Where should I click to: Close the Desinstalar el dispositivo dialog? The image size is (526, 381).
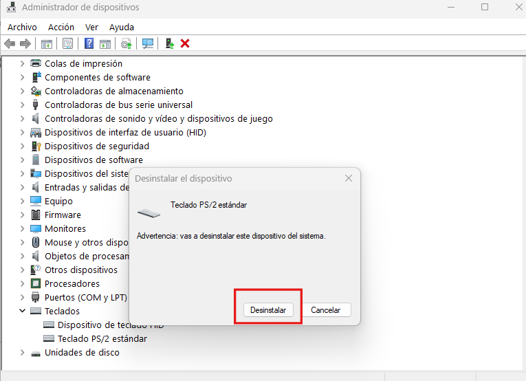pos(349,178)
